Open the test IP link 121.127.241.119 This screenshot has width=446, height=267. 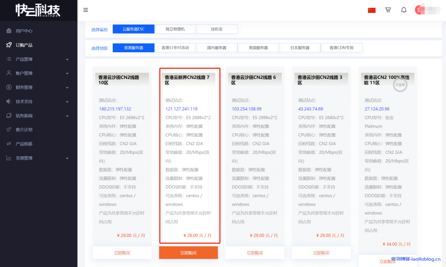tap(182, 108)
